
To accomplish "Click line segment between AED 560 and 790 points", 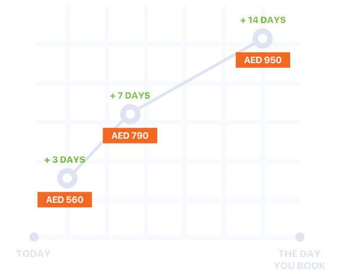I will click(x=98, y=146).
